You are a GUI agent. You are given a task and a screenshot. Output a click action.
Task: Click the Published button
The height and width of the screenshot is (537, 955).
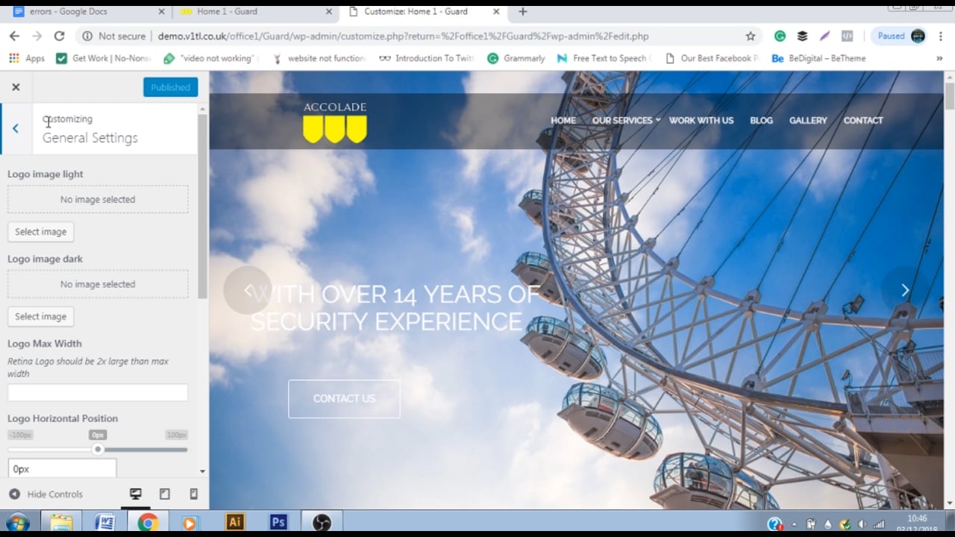pos(170,87)
